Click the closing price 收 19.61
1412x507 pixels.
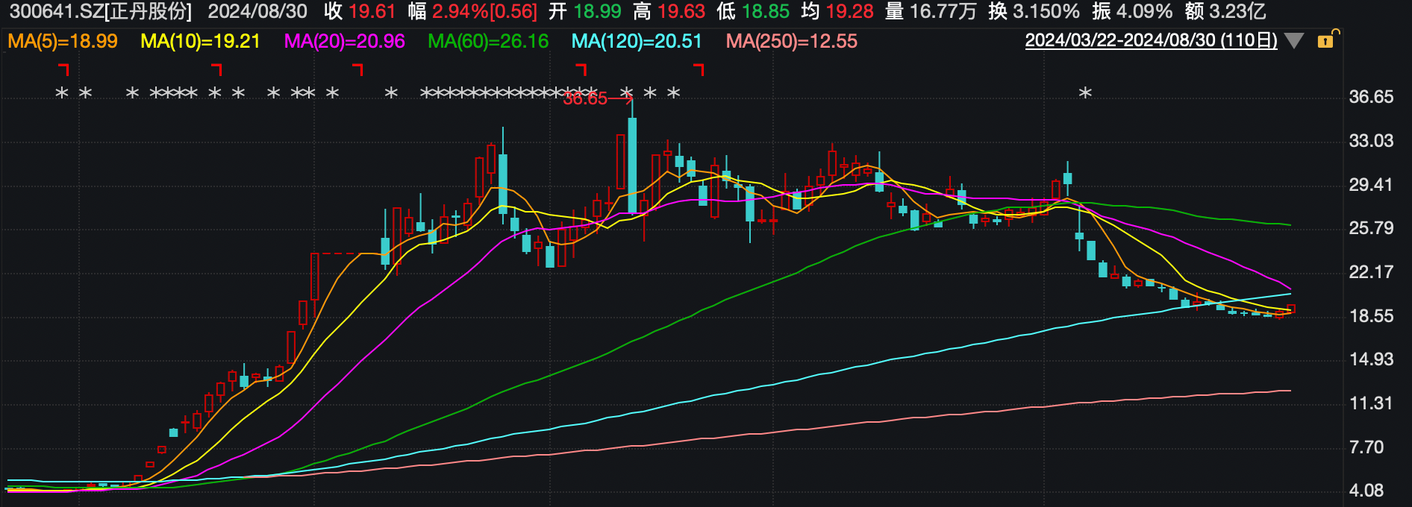tap(360, 11)
